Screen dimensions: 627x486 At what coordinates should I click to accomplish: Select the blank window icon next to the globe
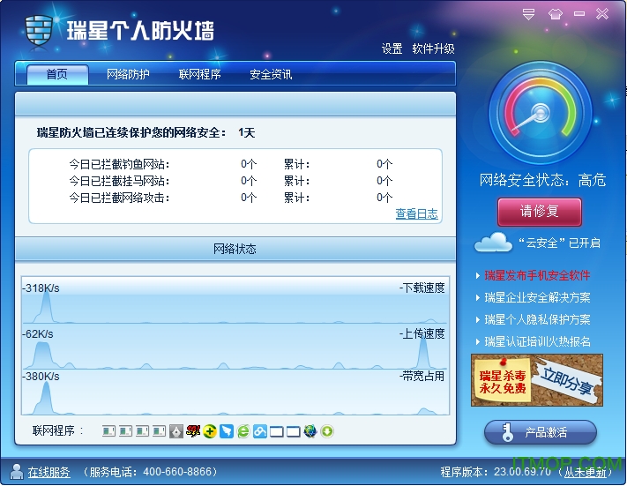(294, 431)
